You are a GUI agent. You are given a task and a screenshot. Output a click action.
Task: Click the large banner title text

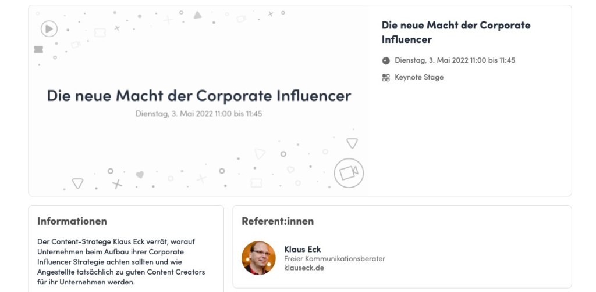(x=199, y=95)
